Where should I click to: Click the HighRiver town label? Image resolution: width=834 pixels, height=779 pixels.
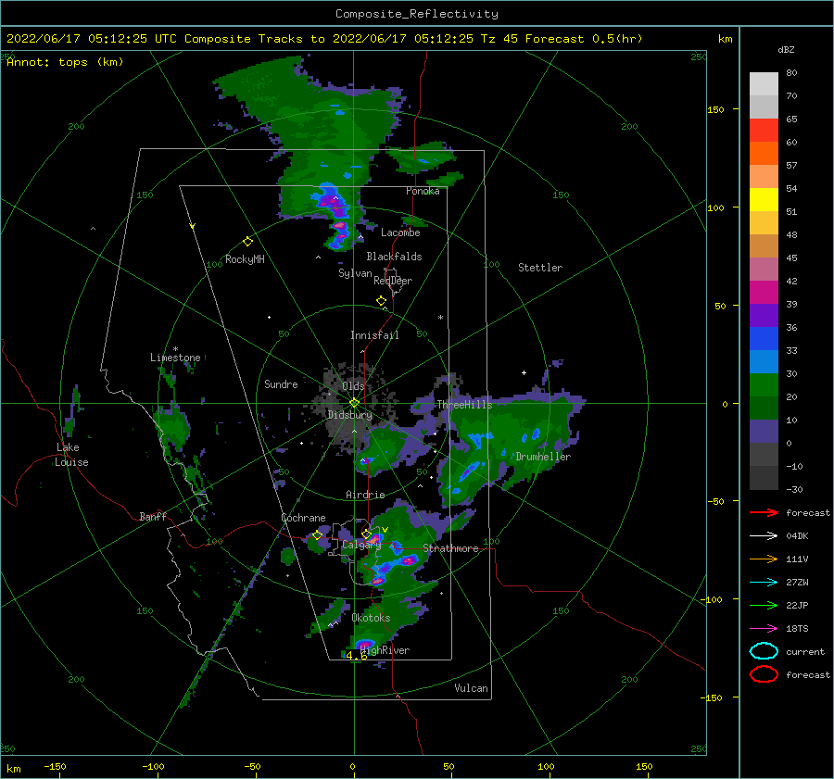385,650
